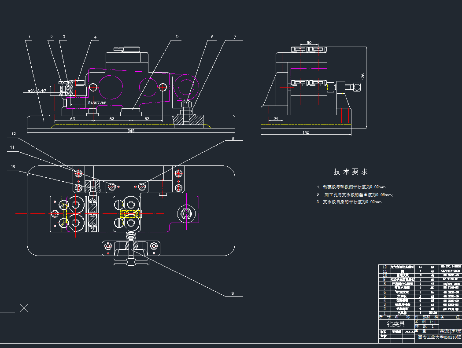Select the 150 width dimension text

pyautogui.click(x=306, y=132)
